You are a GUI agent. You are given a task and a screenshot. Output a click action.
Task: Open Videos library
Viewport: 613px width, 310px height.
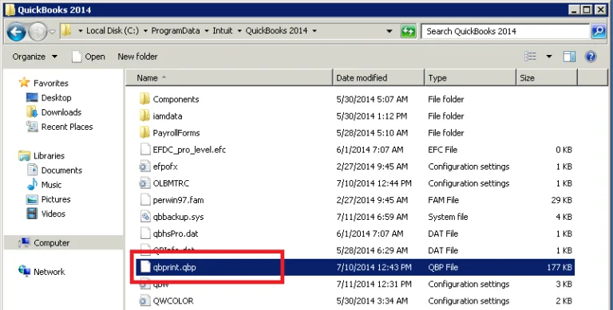(x=53, y=214)
